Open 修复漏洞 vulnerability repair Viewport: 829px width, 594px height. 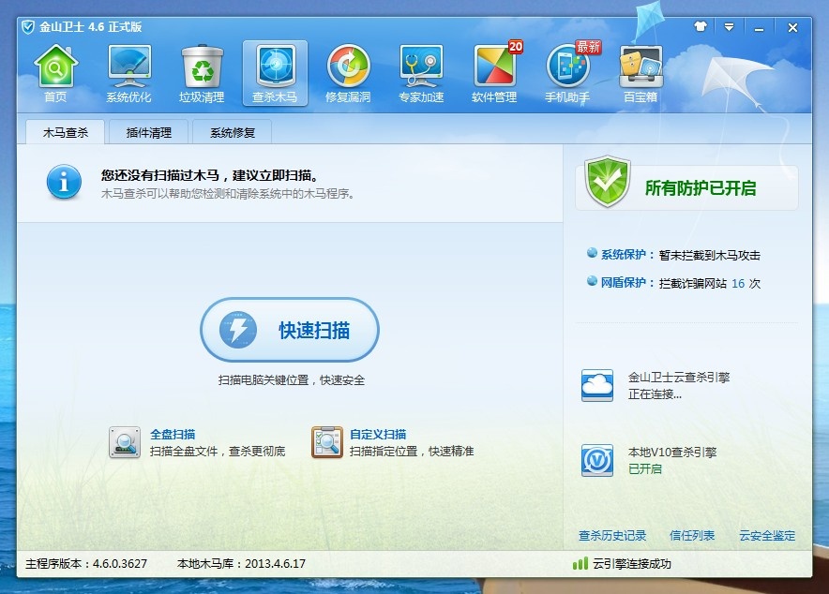pyautogui.click(x=348, y=74)
